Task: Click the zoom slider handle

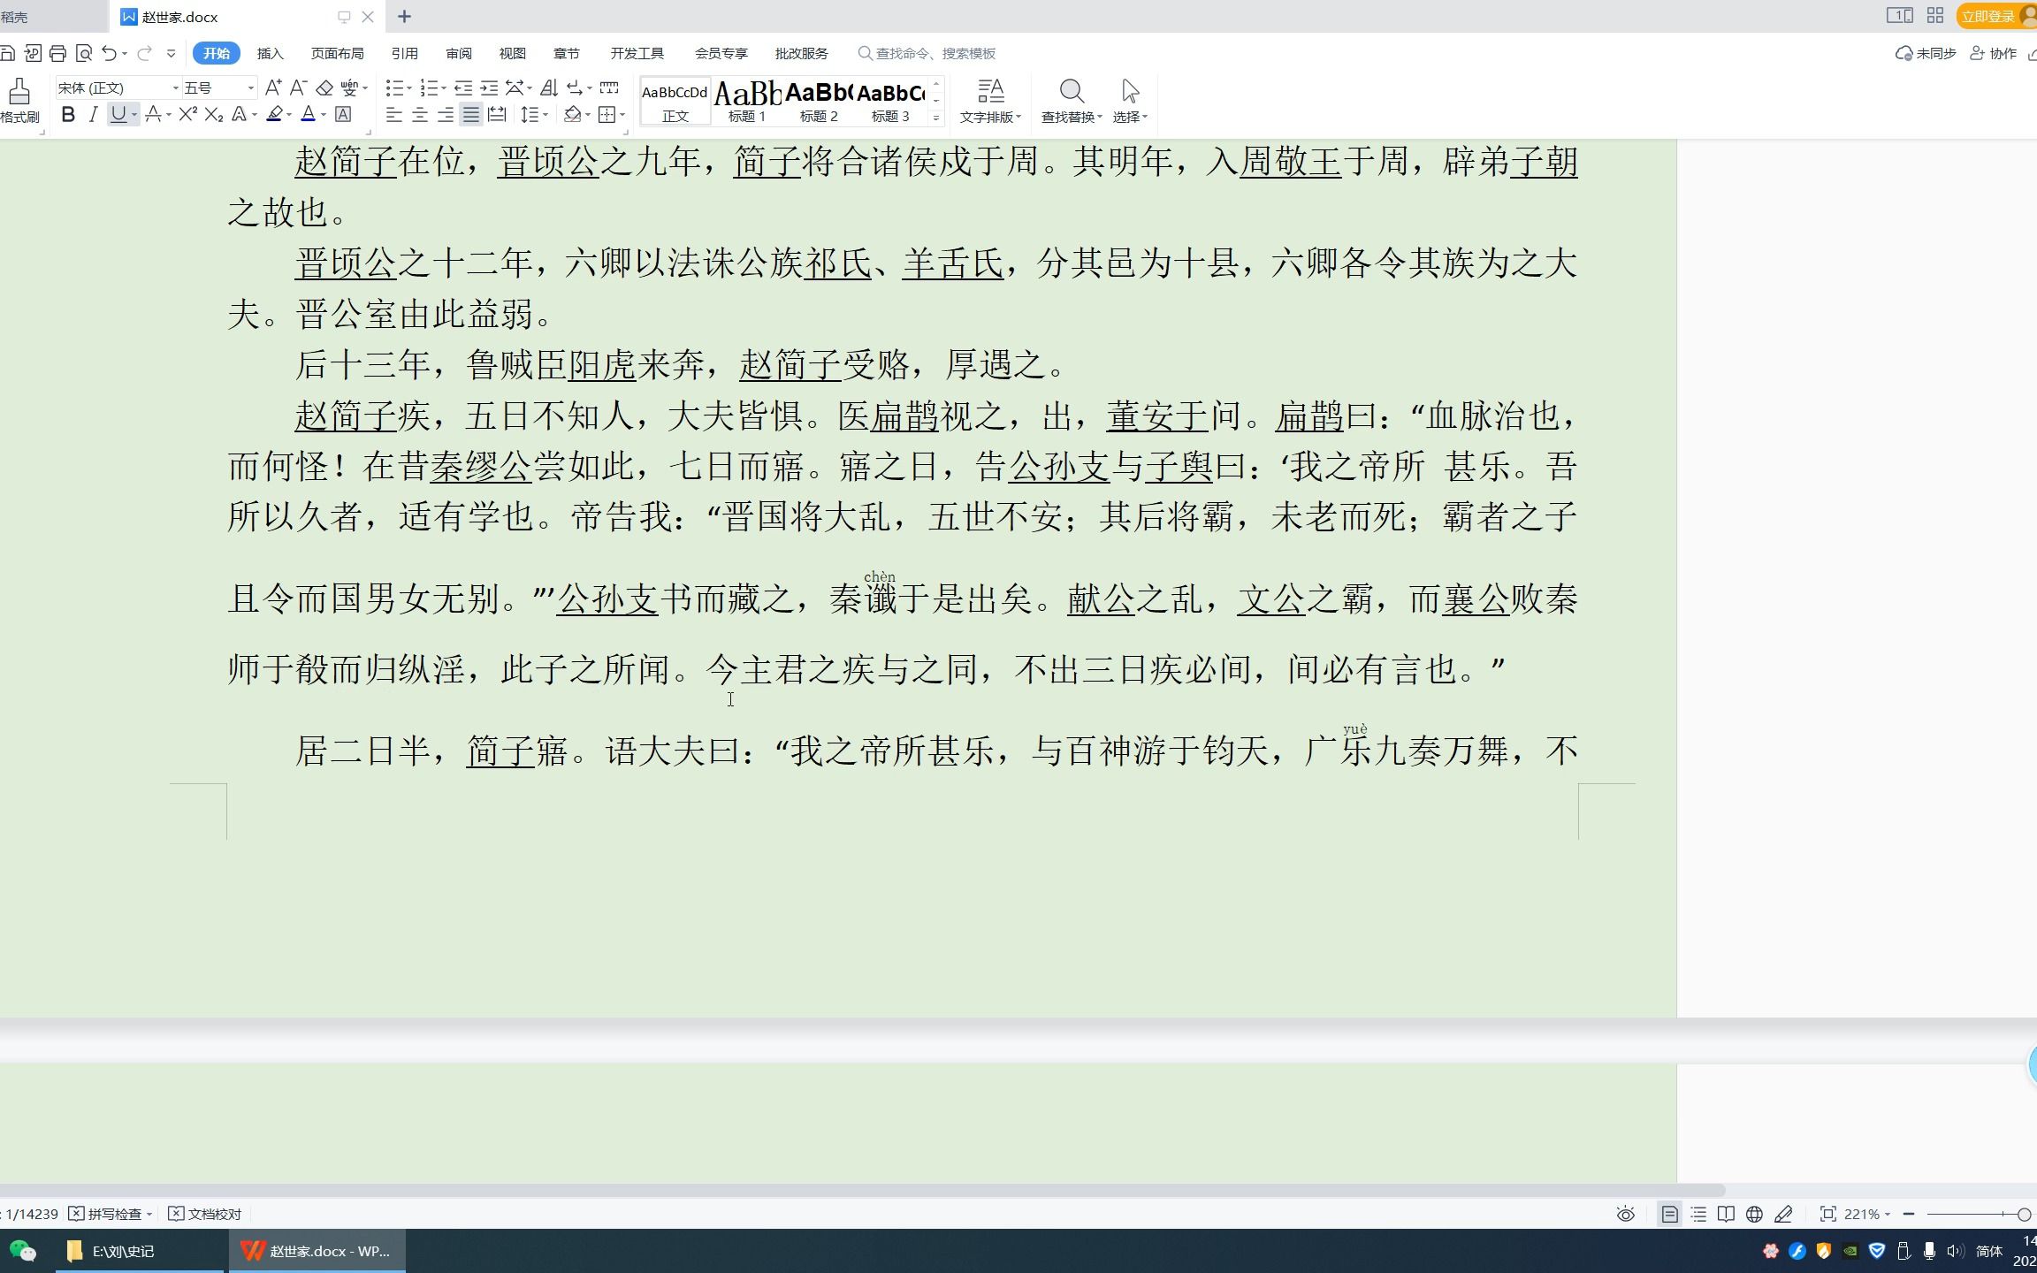Action: coord(2024,1214)
